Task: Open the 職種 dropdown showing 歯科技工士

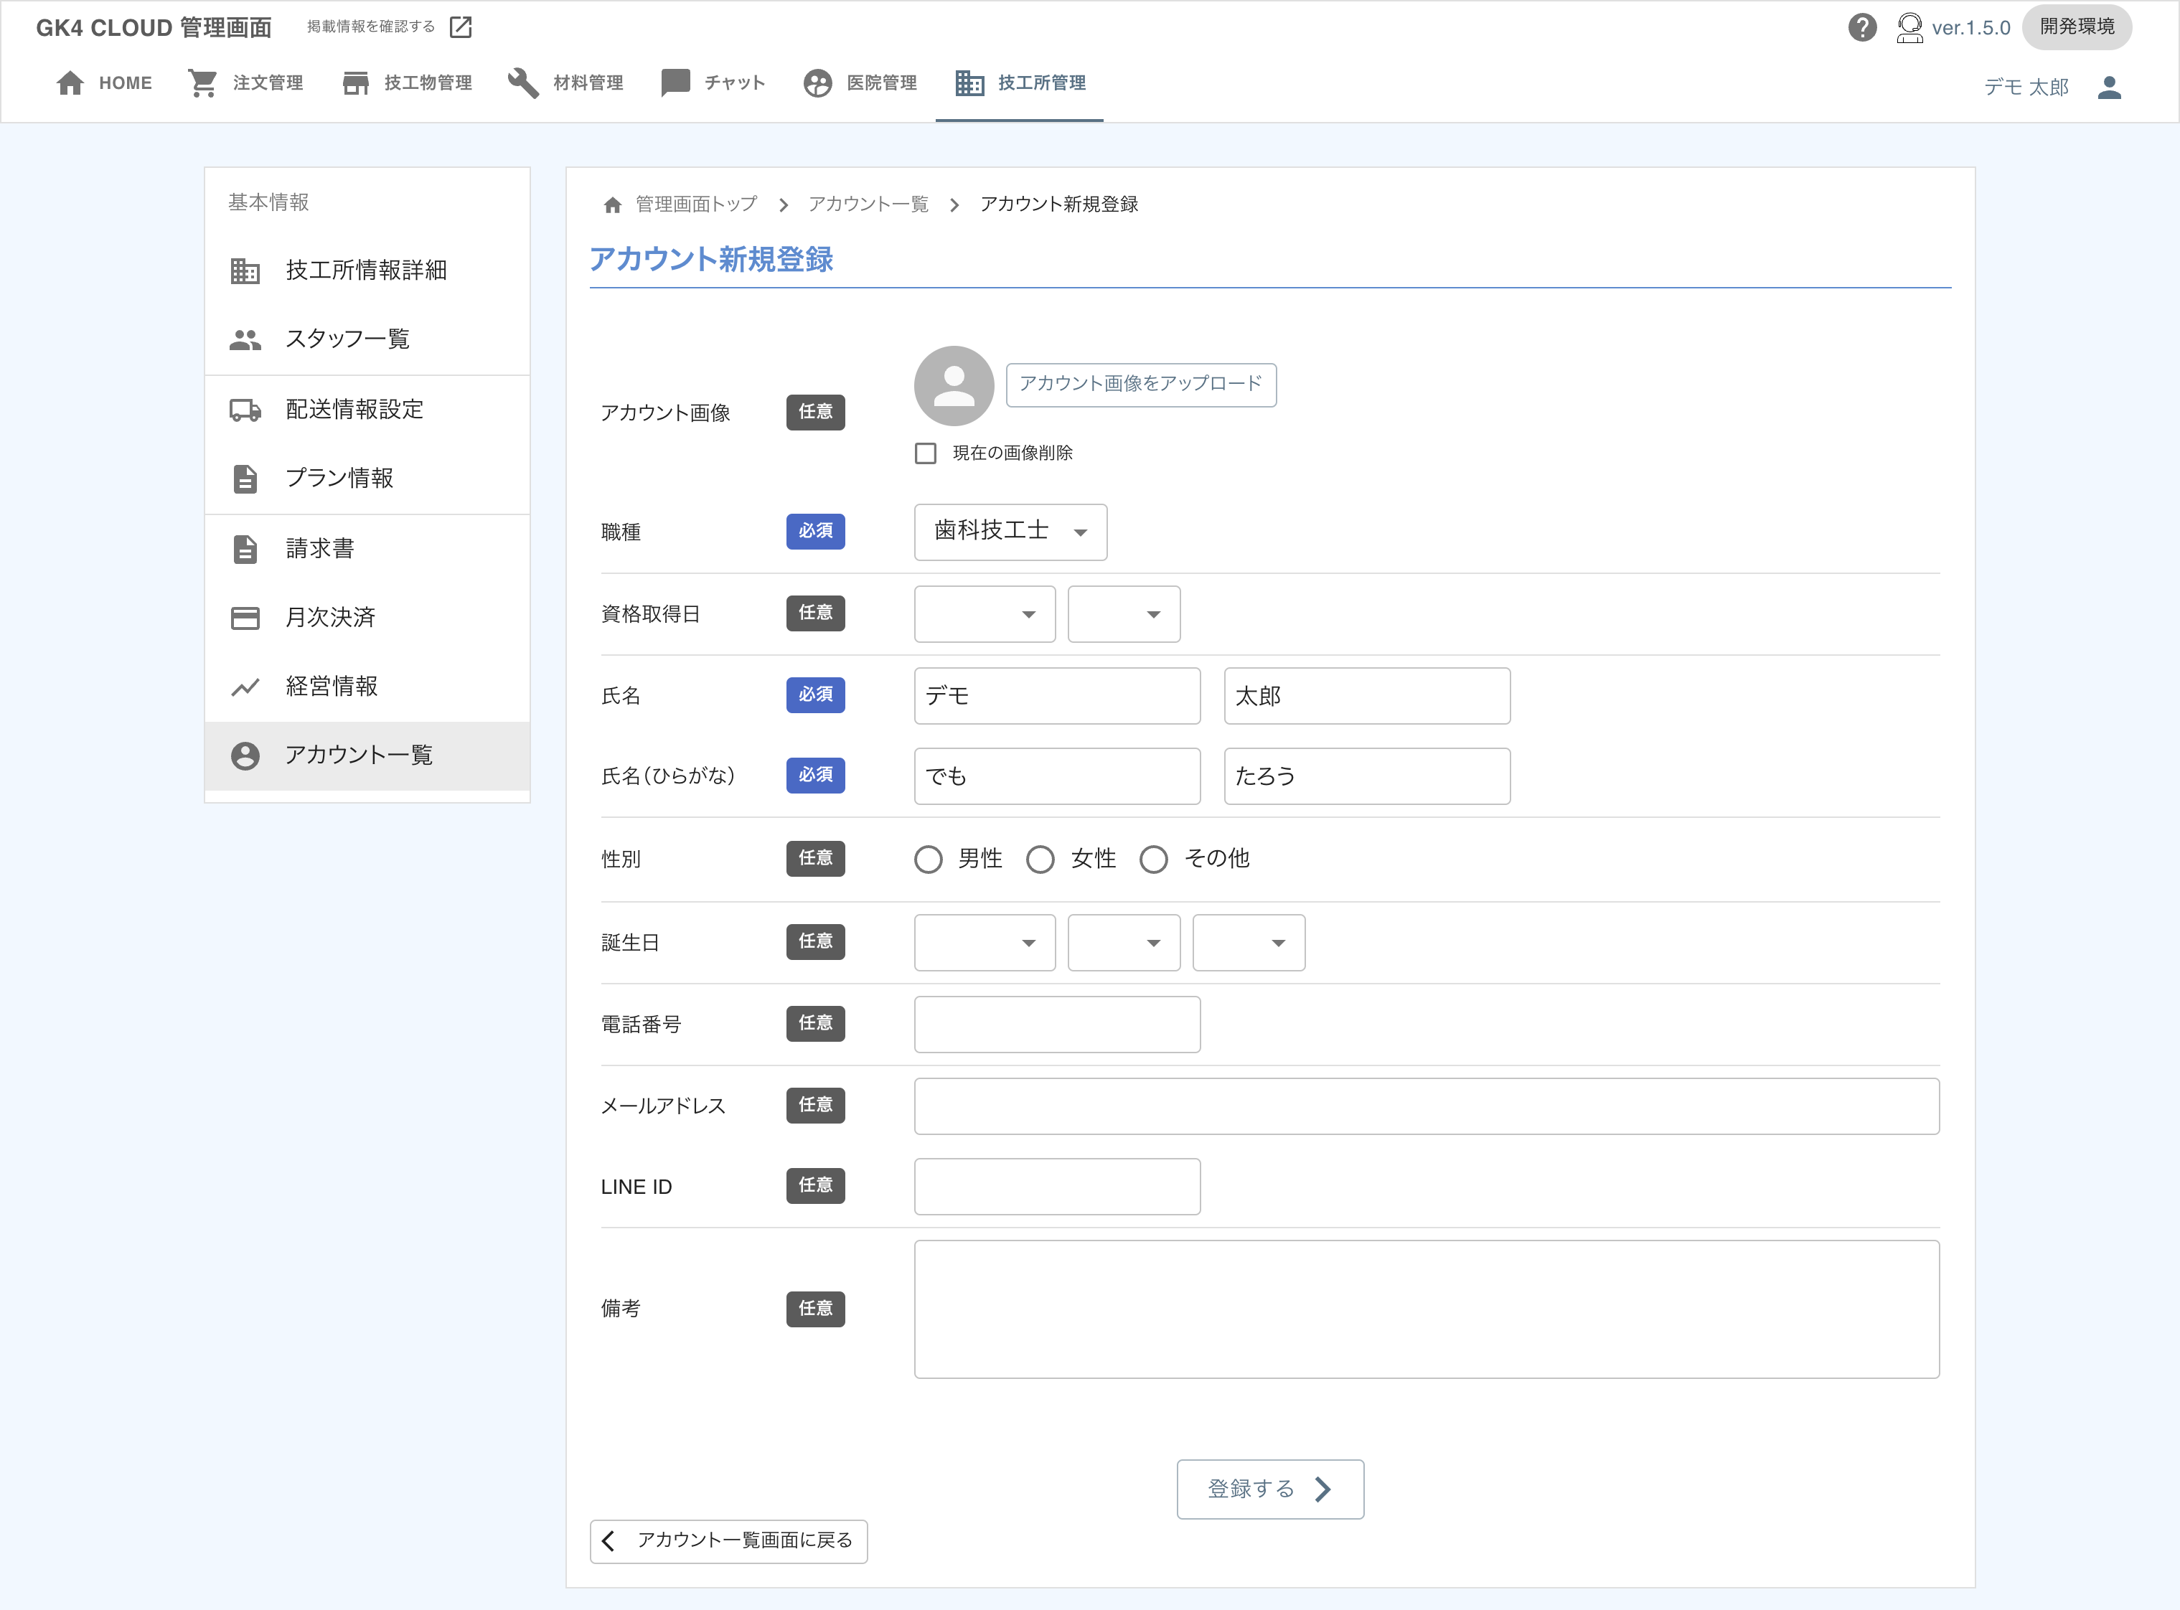Action: [1010, 532]
